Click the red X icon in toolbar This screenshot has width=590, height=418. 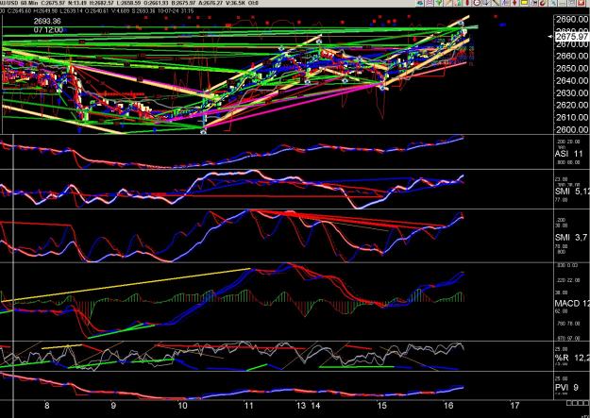(x=581, y=3)
